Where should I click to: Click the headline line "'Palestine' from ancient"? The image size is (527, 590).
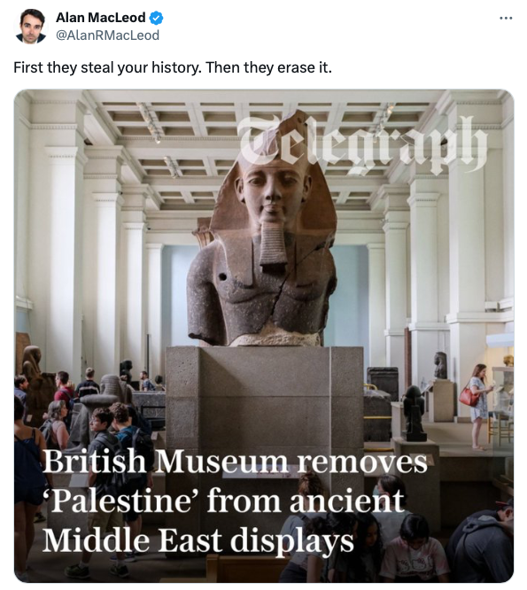[224, 501]
